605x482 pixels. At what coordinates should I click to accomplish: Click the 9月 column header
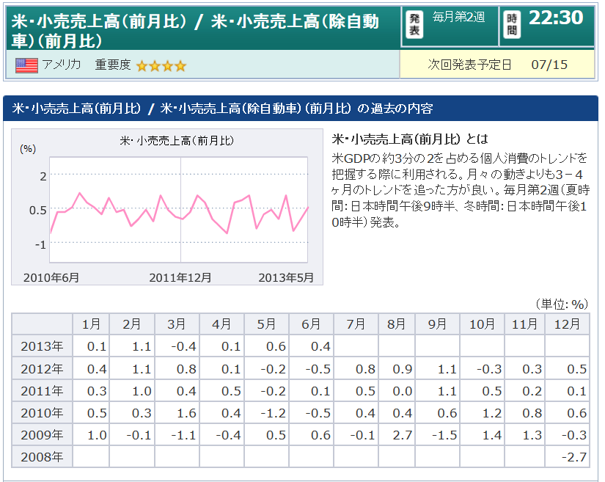[437, 324]
